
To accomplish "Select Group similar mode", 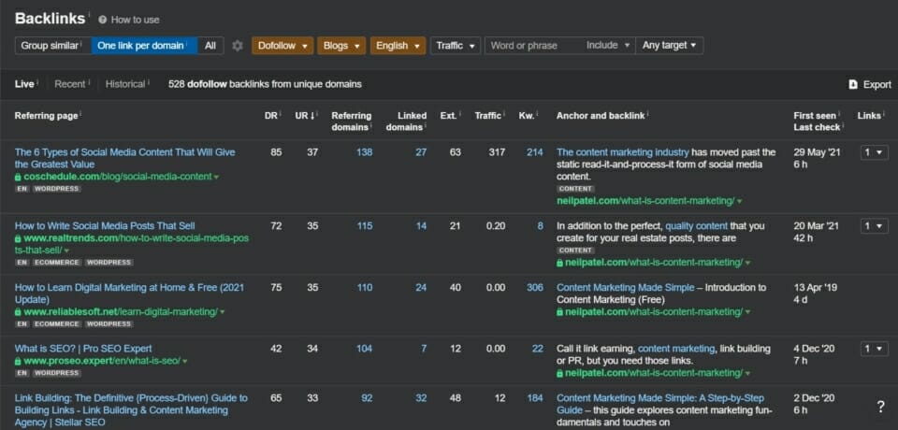I will (x=52, y=46).
